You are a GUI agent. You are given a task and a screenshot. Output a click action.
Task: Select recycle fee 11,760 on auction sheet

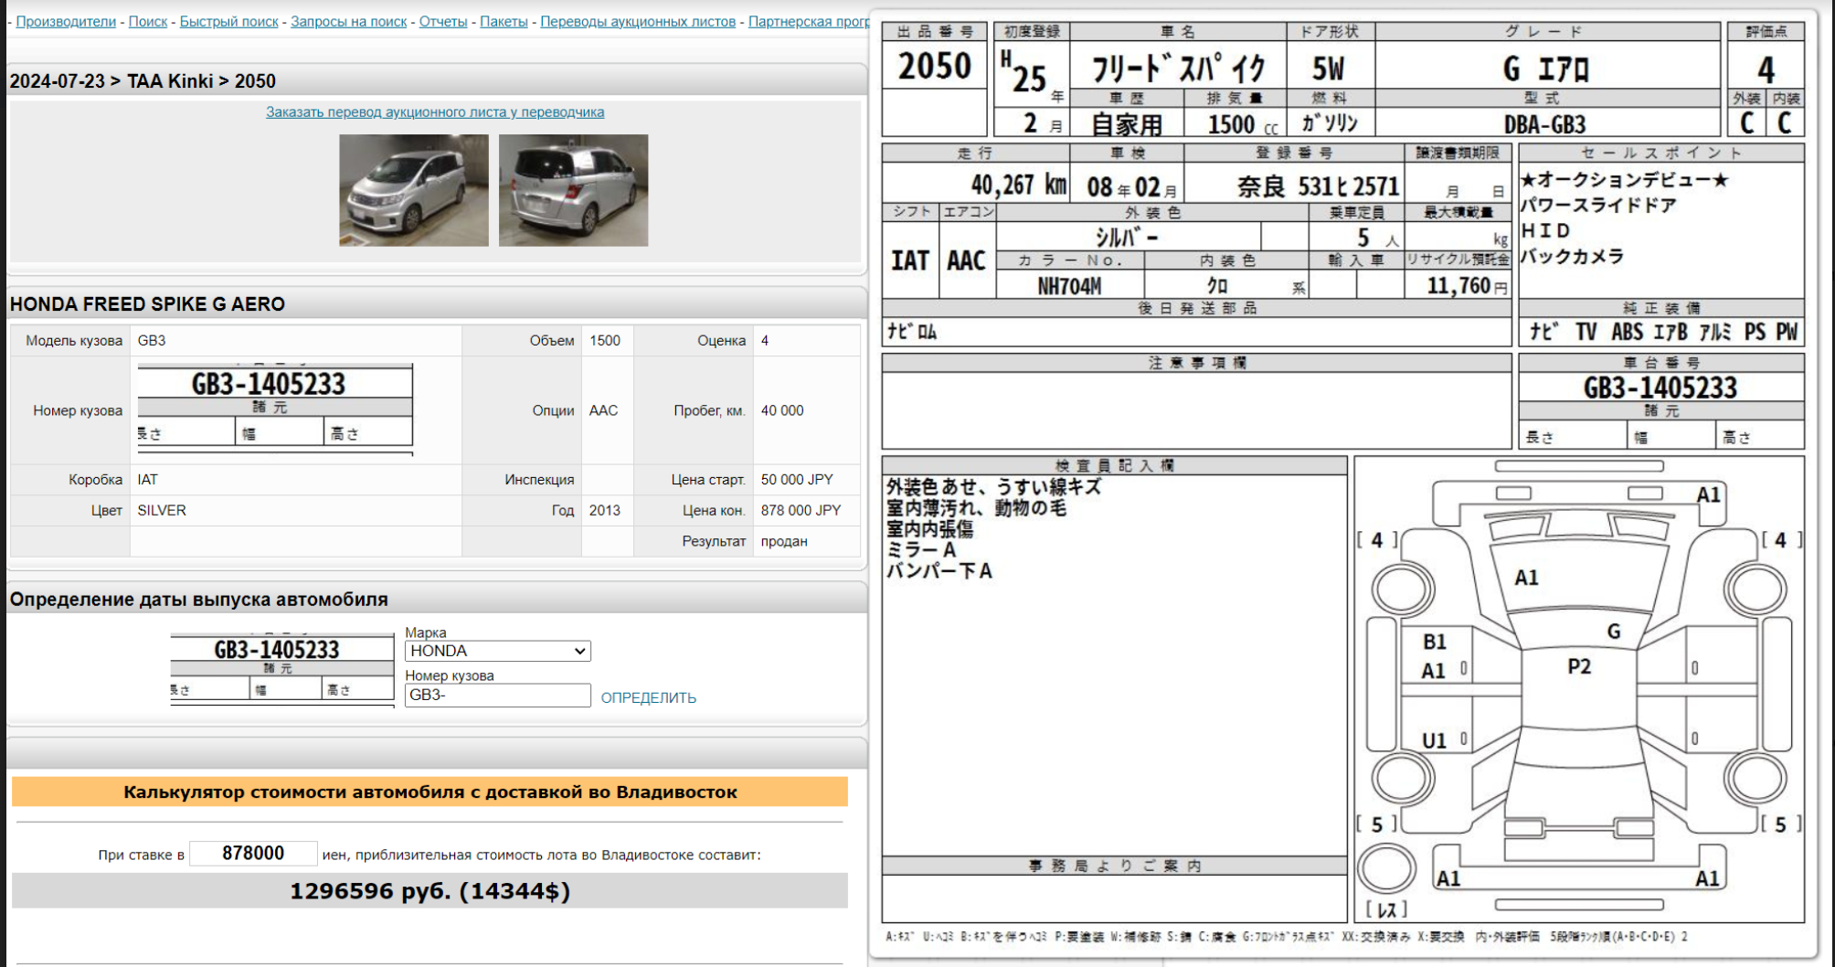(x=1459, y=286)
